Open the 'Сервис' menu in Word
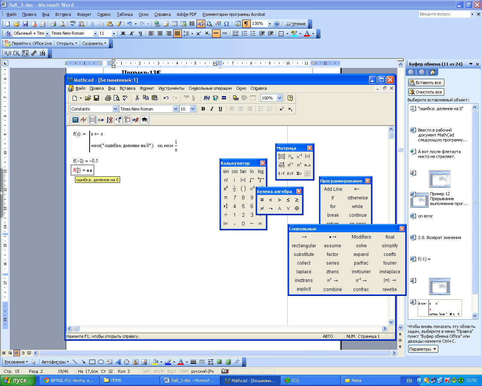Viewport: 482px width, 386px height. click(104, 14)
